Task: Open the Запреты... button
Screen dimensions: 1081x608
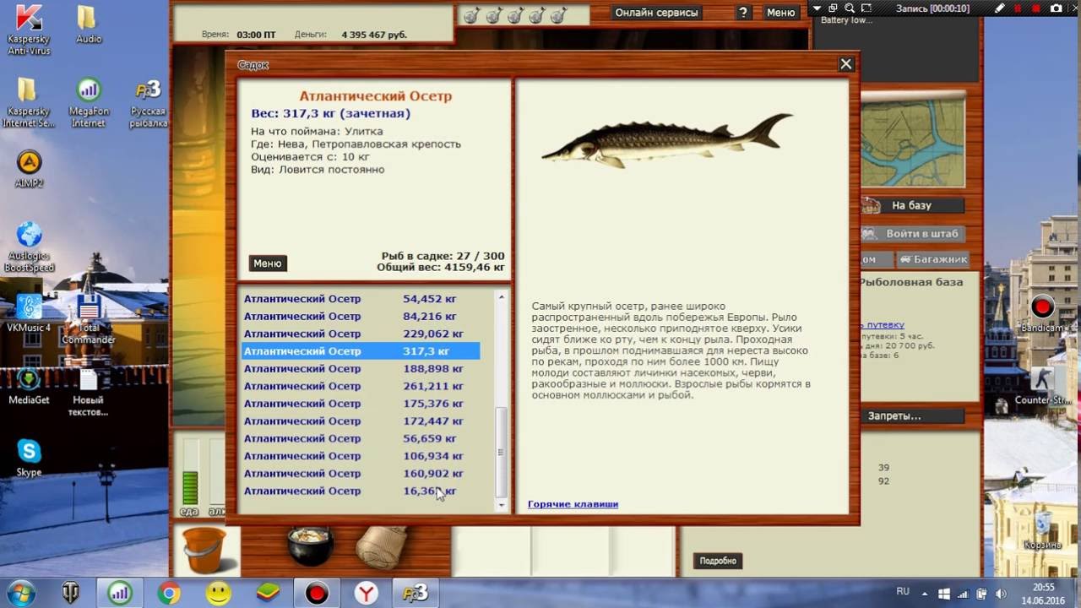Action: [912, 416]
